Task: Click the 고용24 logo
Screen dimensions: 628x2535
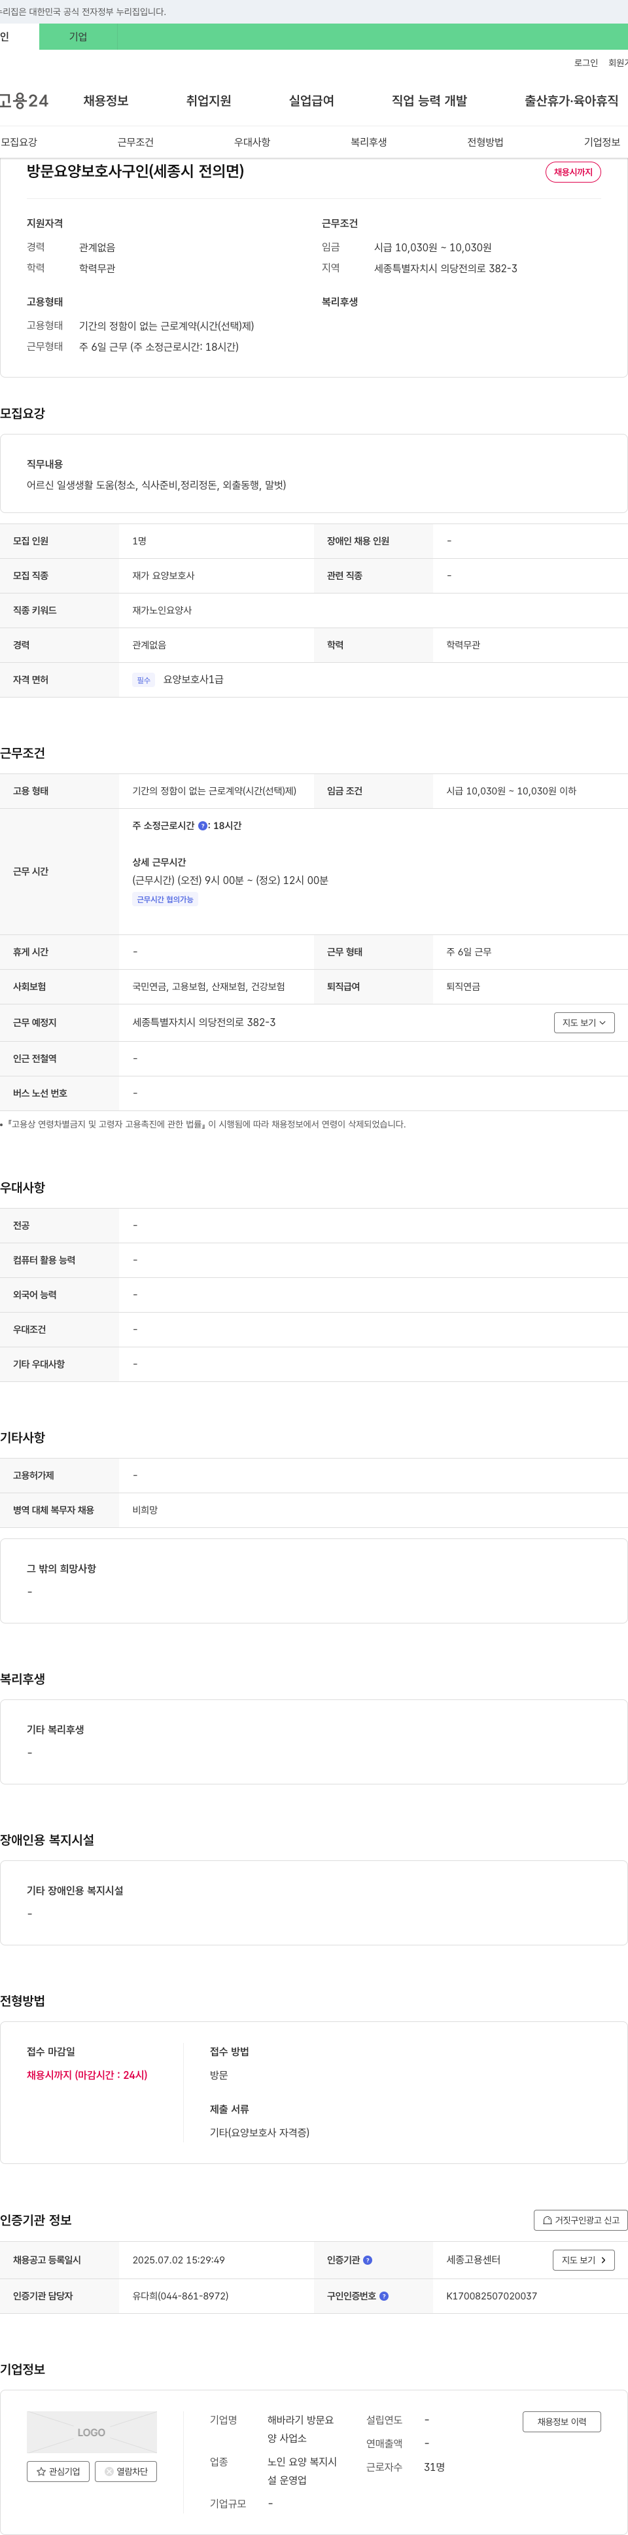Action: (24, 100)
